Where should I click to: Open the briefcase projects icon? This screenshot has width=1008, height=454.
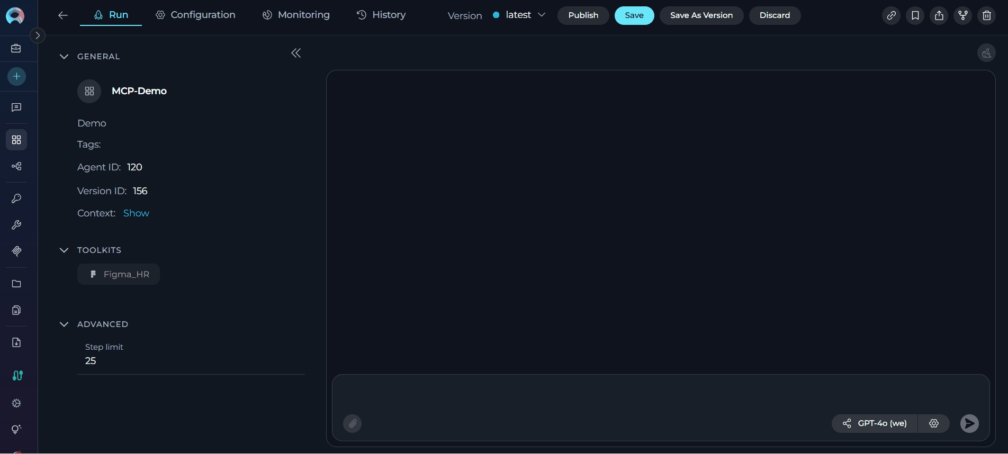(x=16, y=49)
